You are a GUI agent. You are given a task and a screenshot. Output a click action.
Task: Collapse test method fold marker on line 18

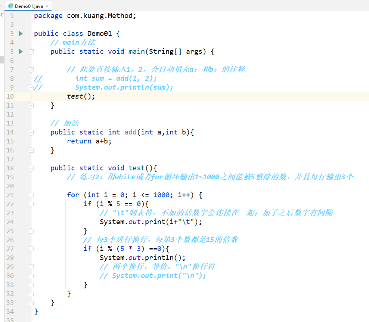click(31, 168)
